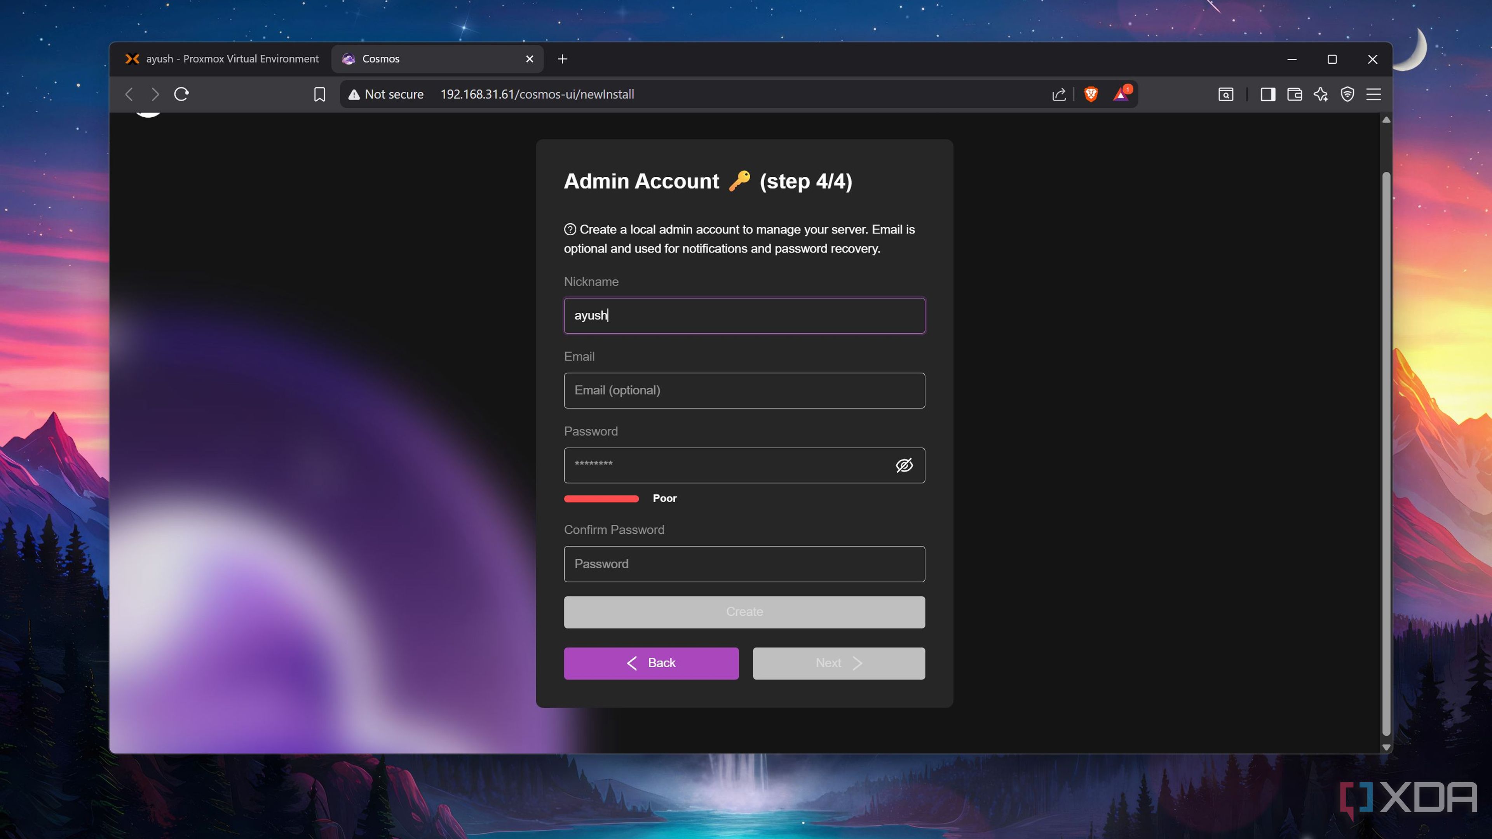Toggle the browser sidebar panel
Screen dimensions: 1492x839
pos(1267,94)
